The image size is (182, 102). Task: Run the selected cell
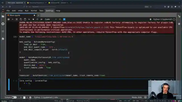tap(29, 19)
